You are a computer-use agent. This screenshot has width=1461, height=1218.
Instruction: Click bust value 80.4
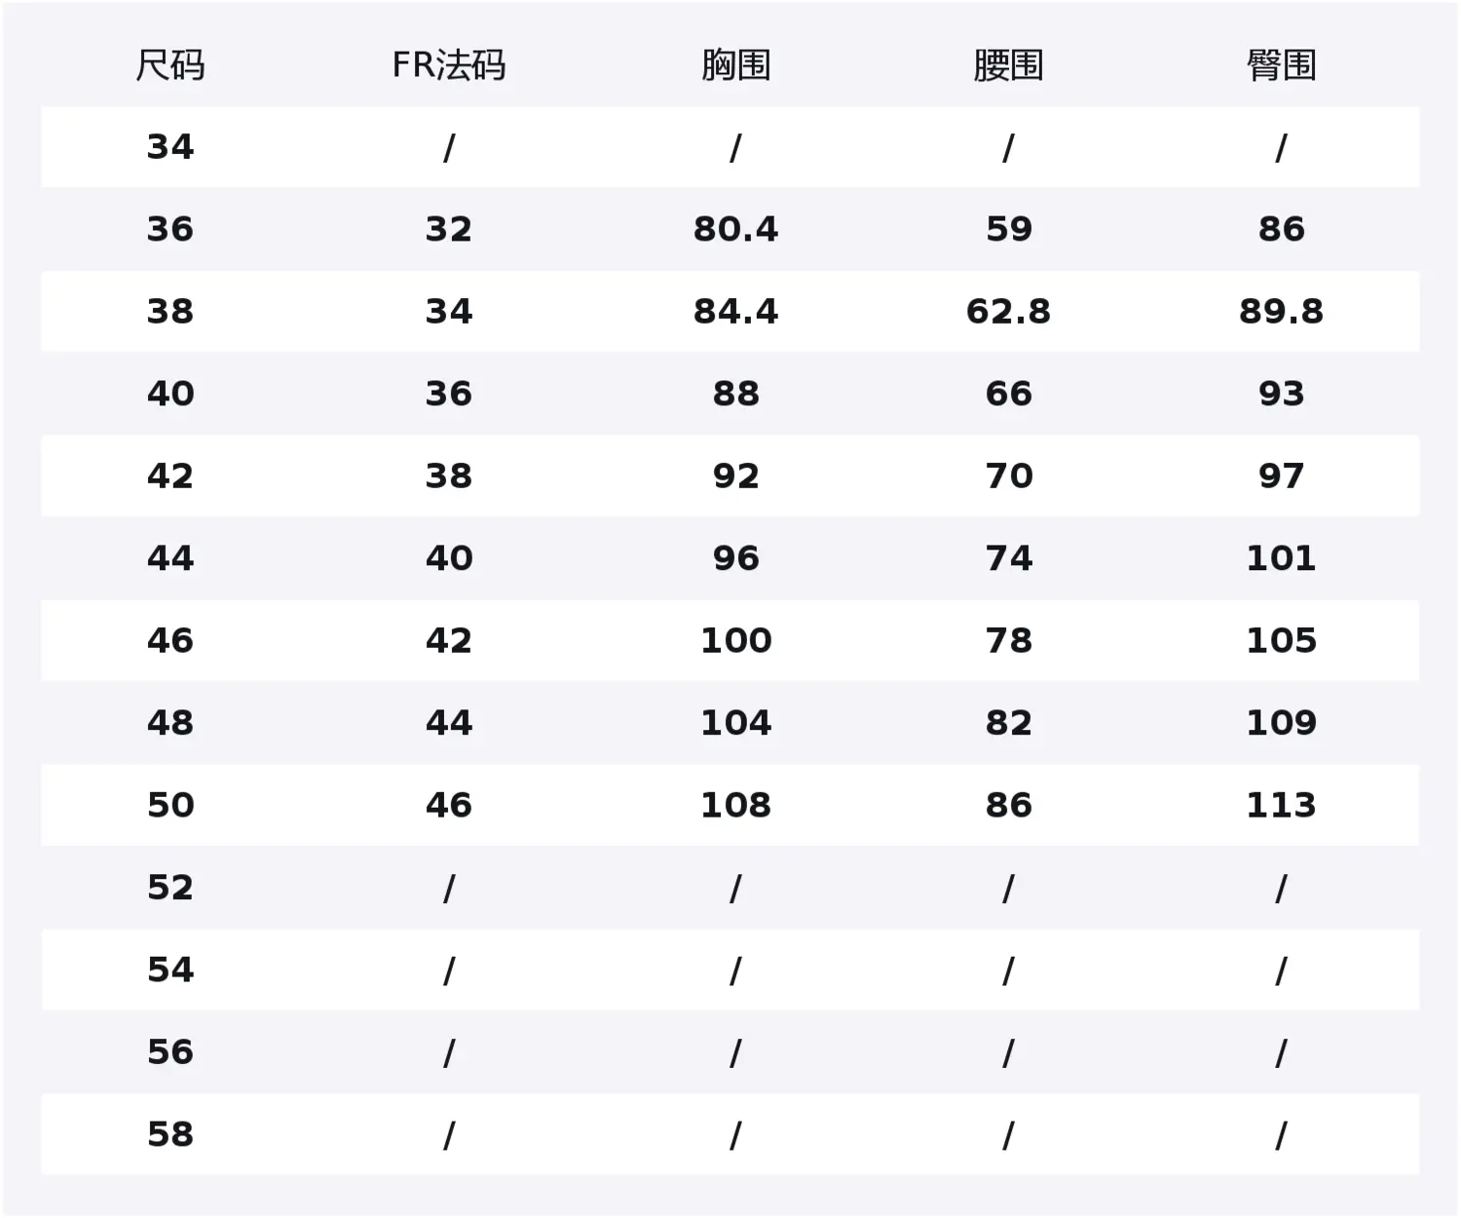click(735, 229)
